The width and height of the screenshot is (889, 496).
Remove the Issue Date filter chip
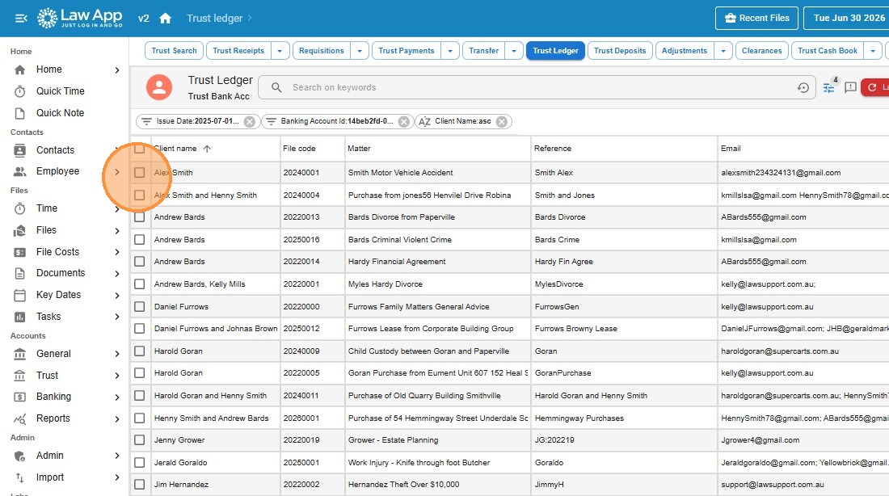point(250,121)
